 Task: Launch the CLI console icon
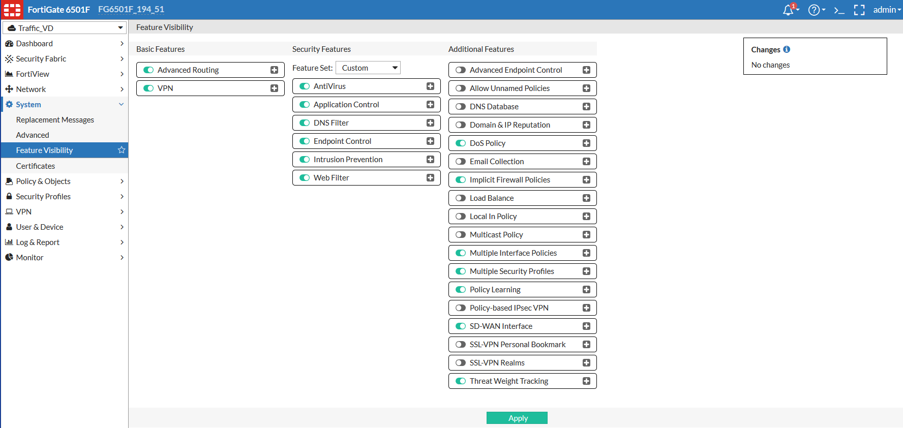839,10
